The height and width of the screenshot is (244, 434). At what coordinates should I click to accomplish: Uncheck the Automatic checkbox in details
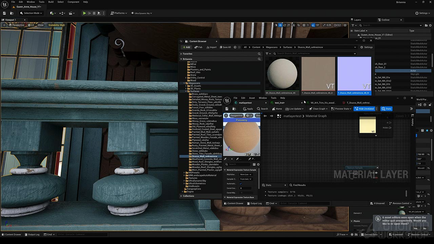tap(241, 184)
